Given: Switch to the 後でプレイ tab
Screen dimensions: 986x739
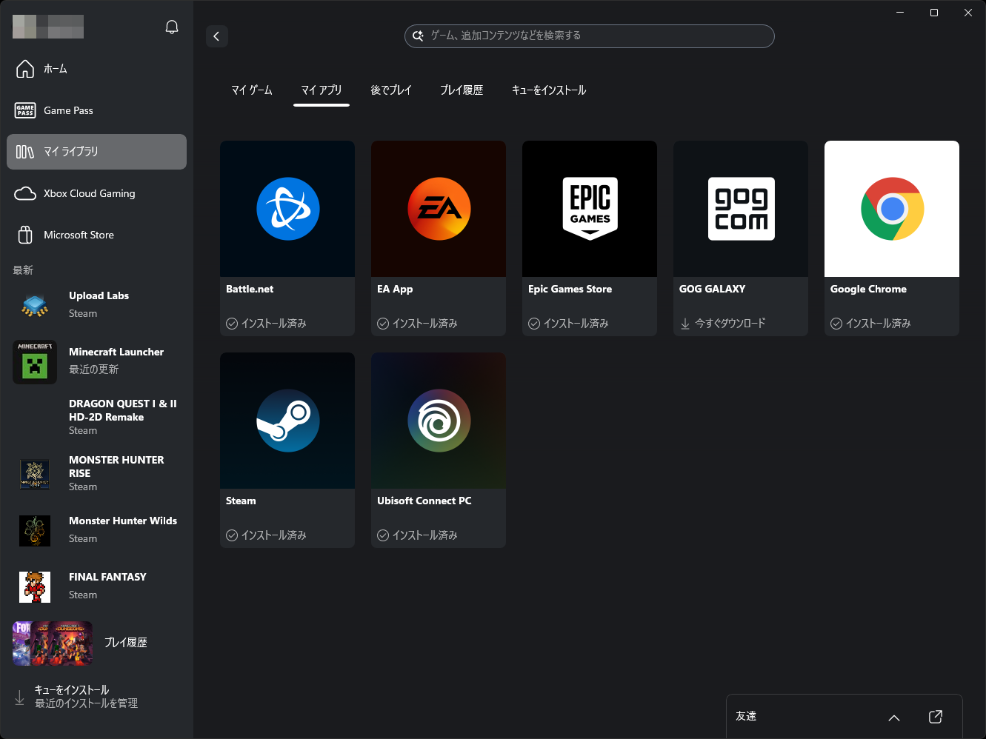Looking at the screenshot, I should tap(390, 89).
